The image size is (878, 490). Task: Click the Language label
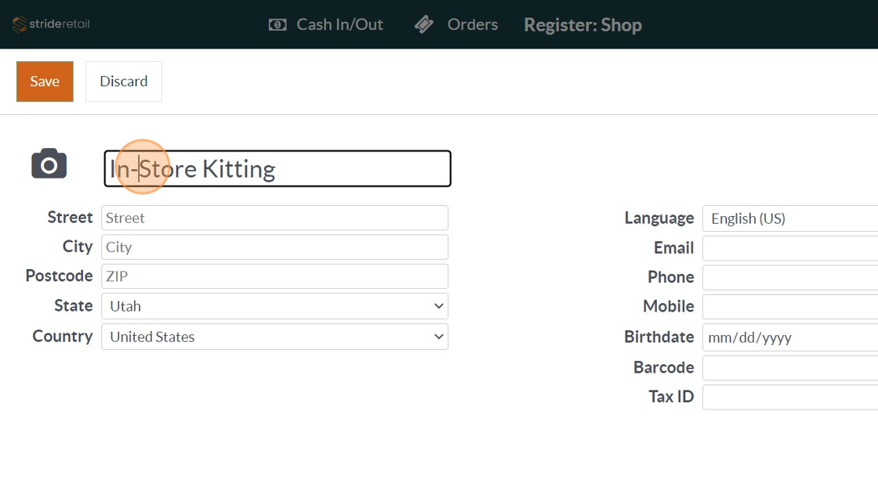(x=659, y=218)
